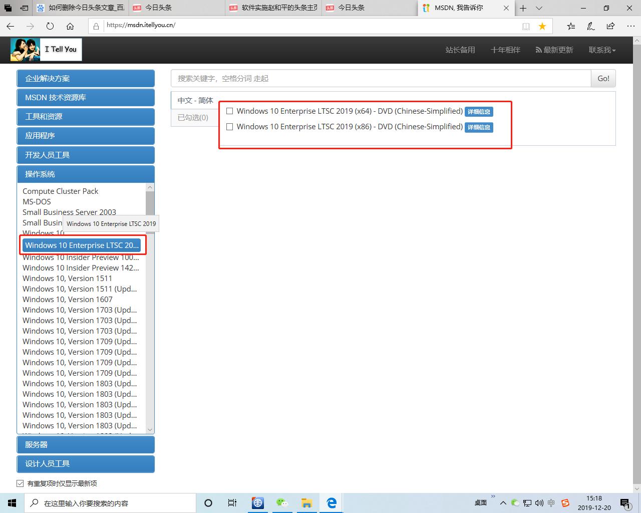Image resolution: width=641 pixels, height=513 pixels.
Task: Click the search keyword input field
Action: pyautogui.click(x=381, y=78)
